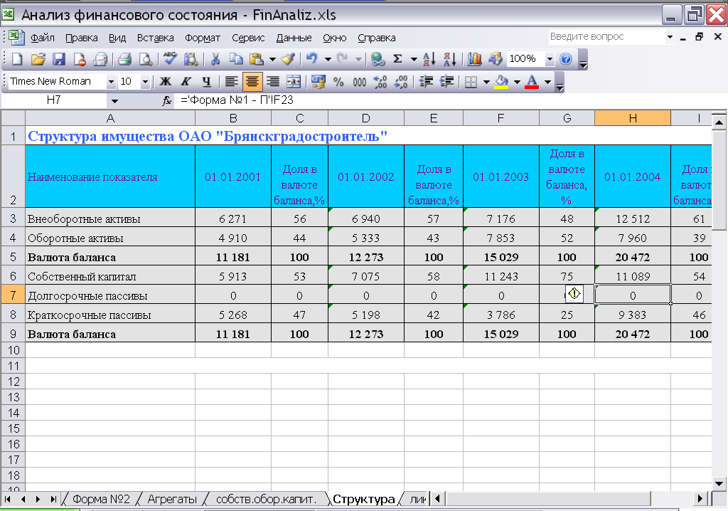
Task: Increase decimal places icon
Action: coord(380,82)
